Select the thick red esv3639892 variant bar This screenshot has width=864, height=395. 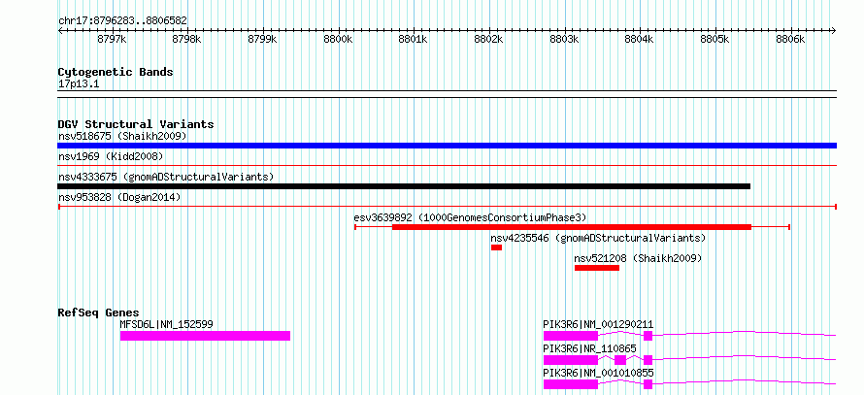(x=572, y=227)
